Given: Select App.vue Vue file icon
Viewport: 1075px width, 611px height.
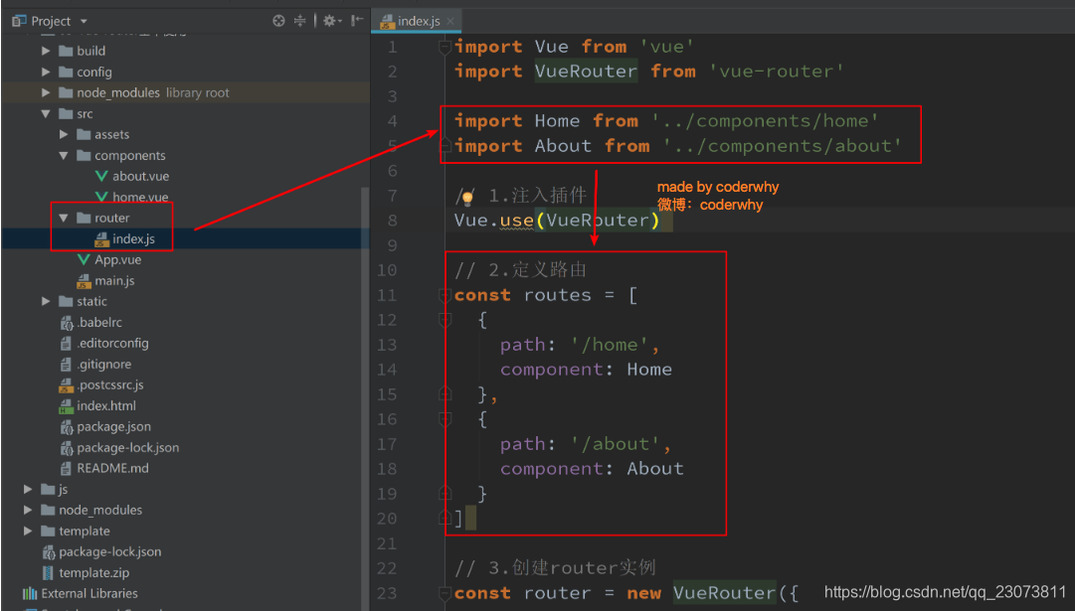Looking at the screenshot, I should (84, 259).
